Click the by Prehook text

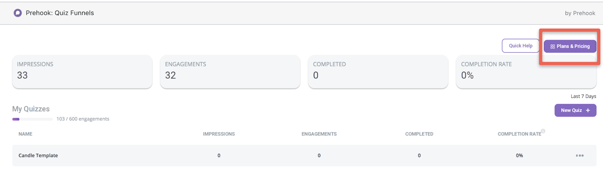tap(580, 13)
